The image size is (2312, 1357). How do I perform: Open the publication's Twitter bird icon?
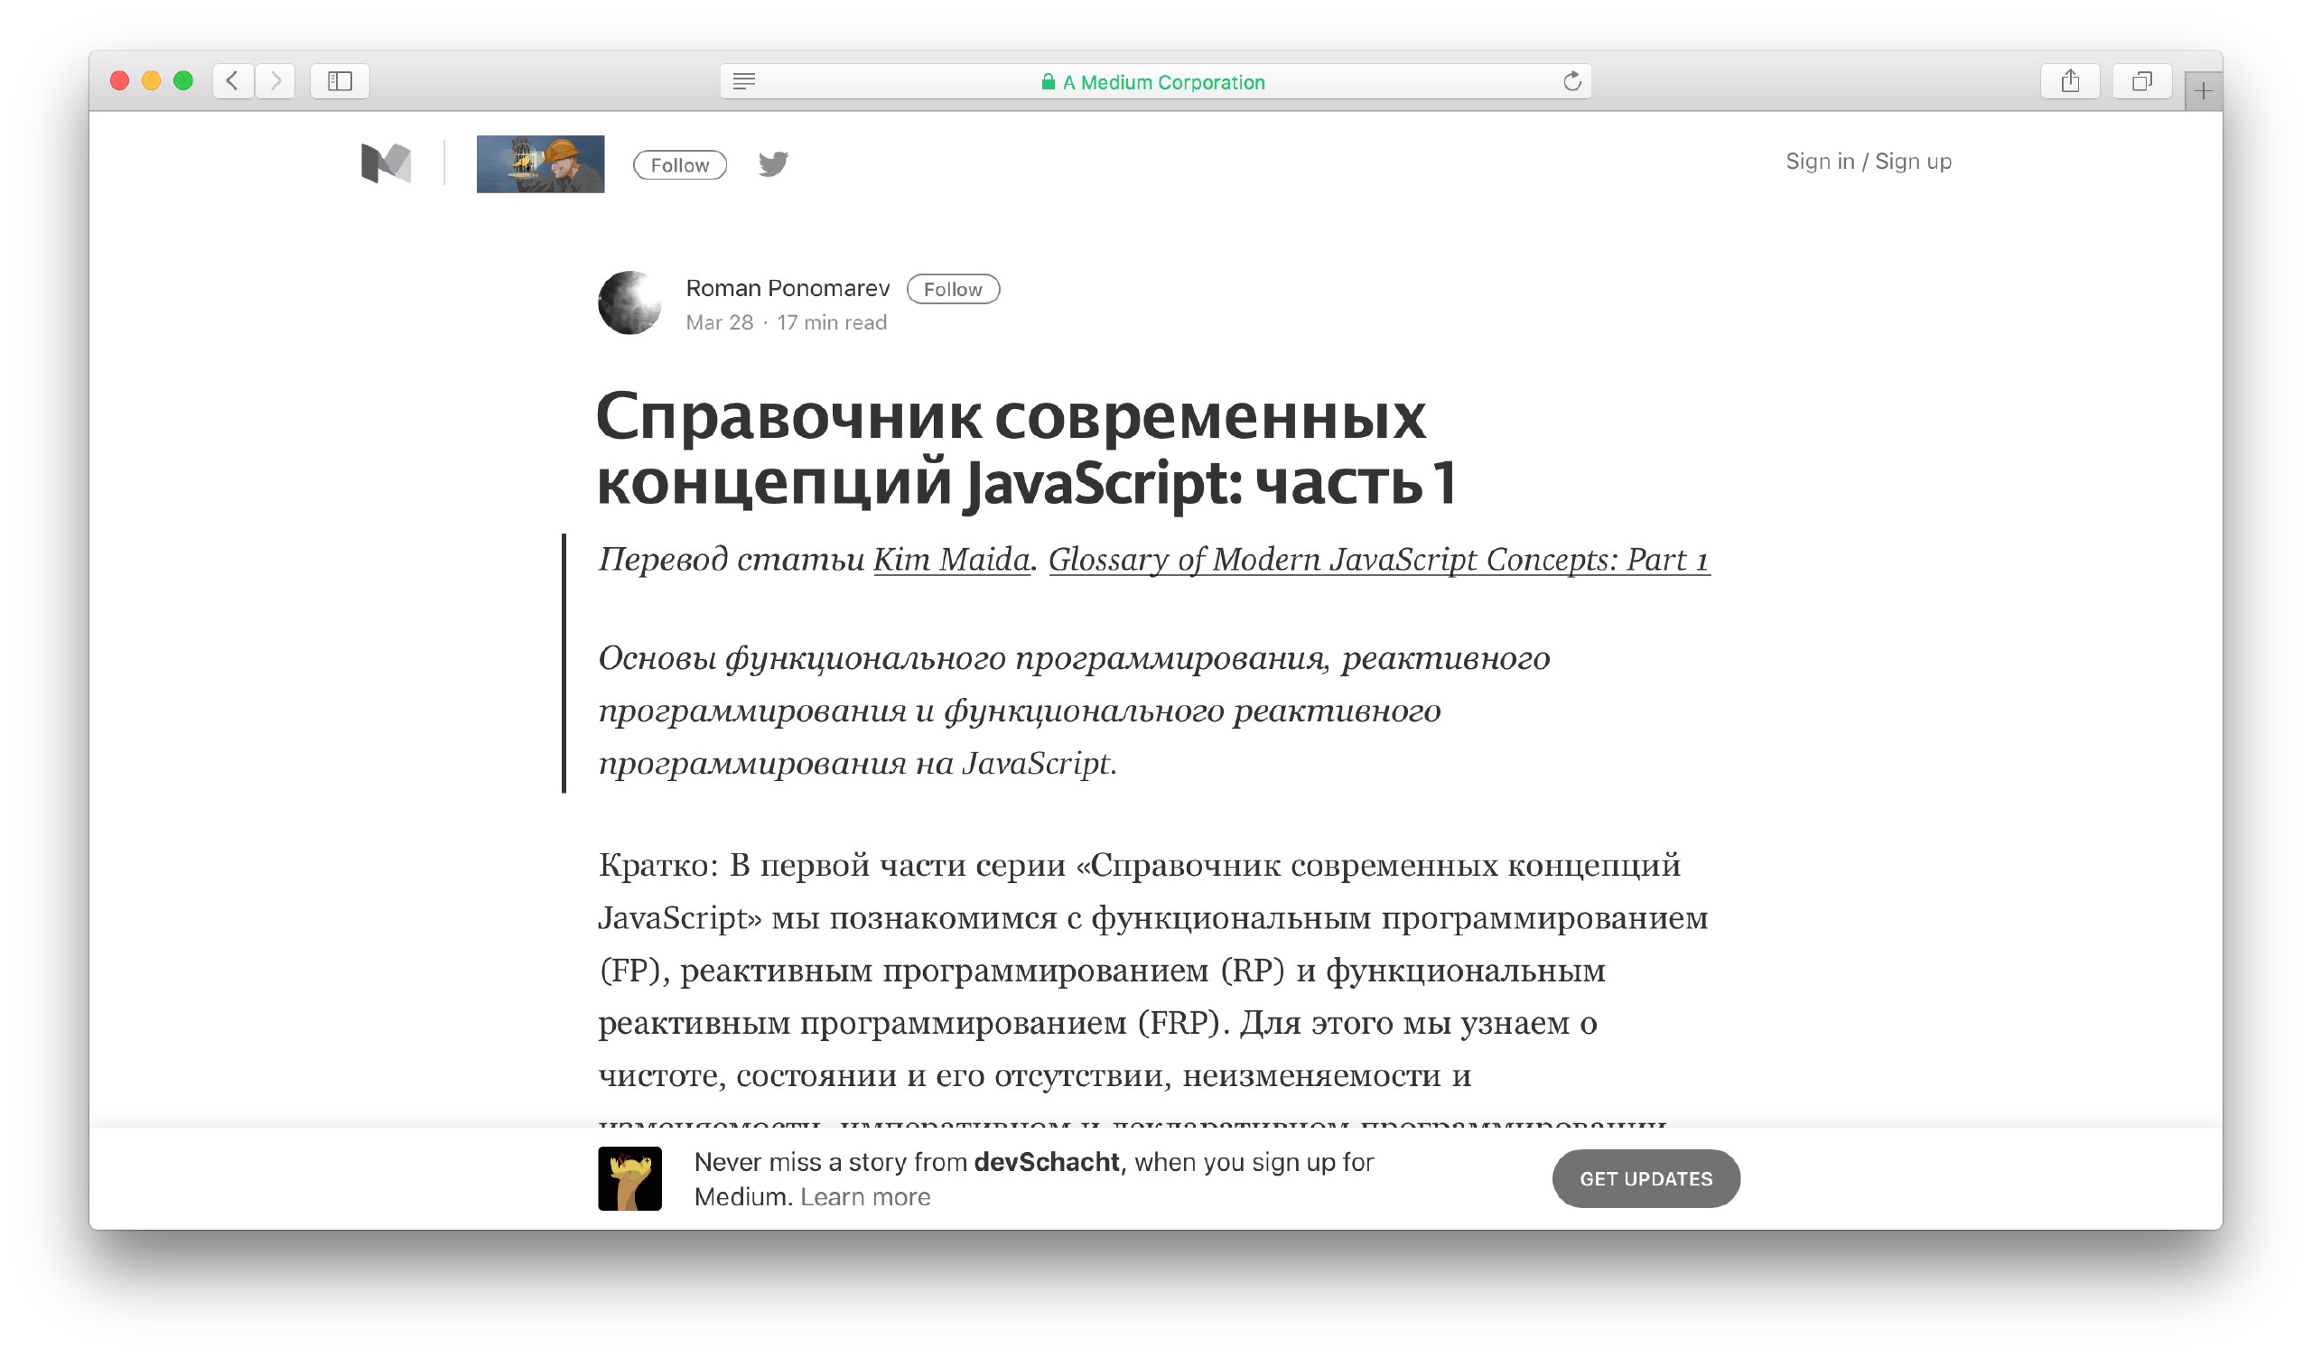click(x=773, y=164)
